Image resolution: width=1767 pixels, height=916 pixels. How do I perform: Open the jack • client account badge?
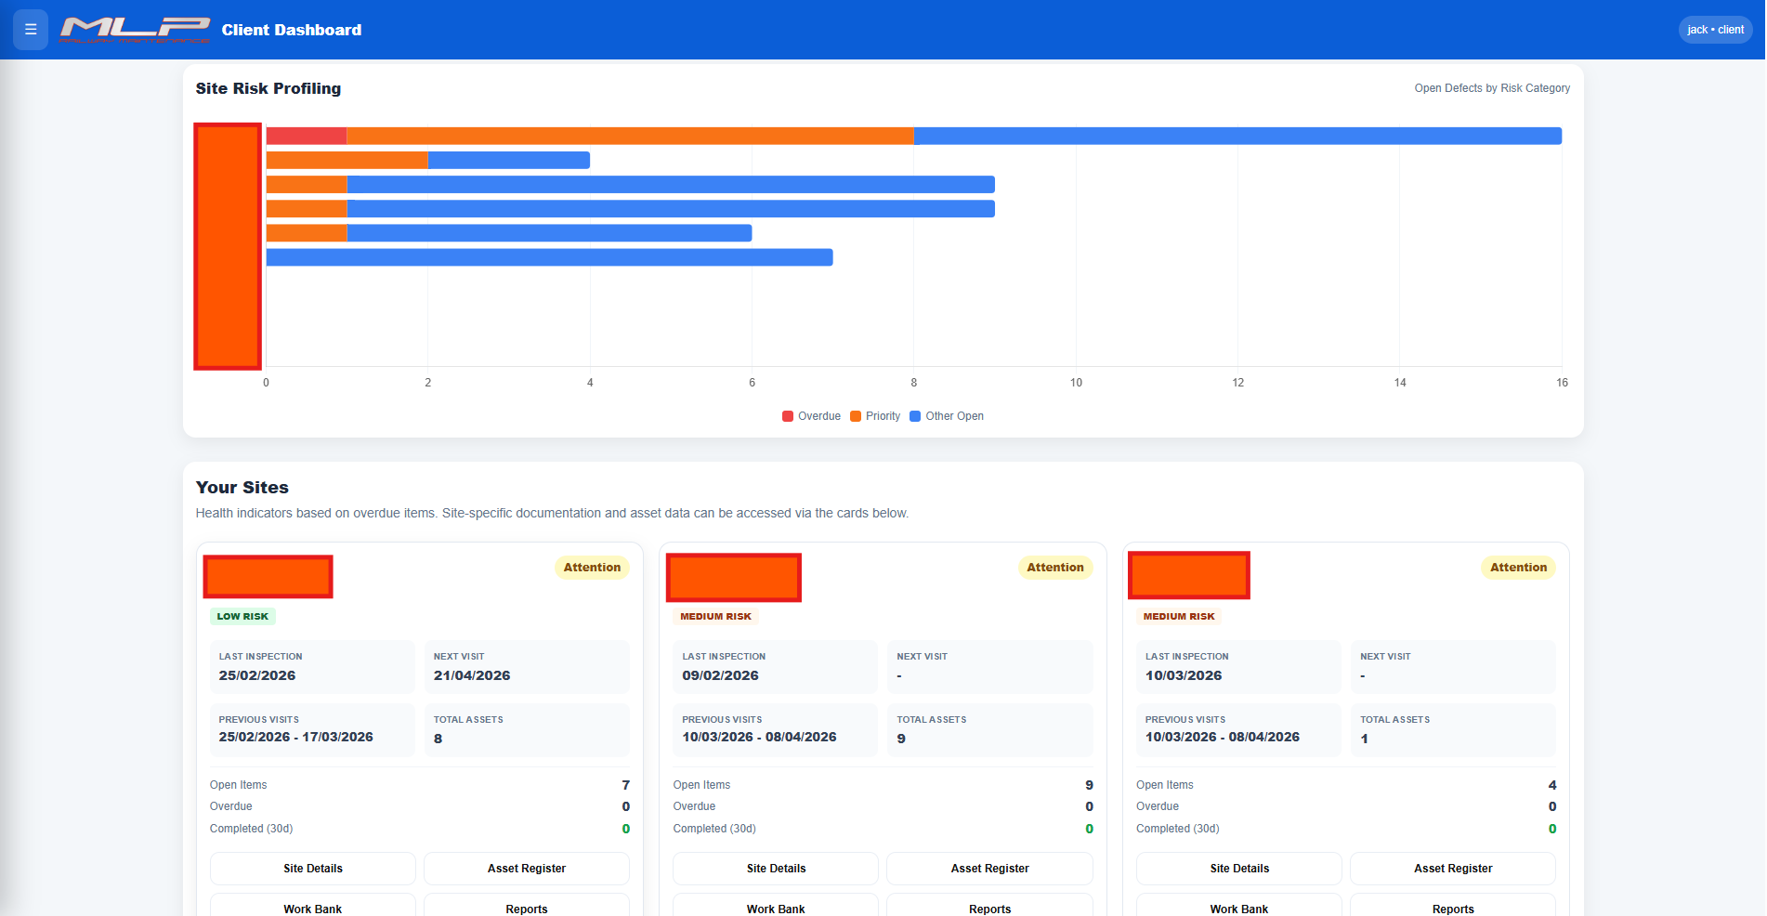(1714, 29)
